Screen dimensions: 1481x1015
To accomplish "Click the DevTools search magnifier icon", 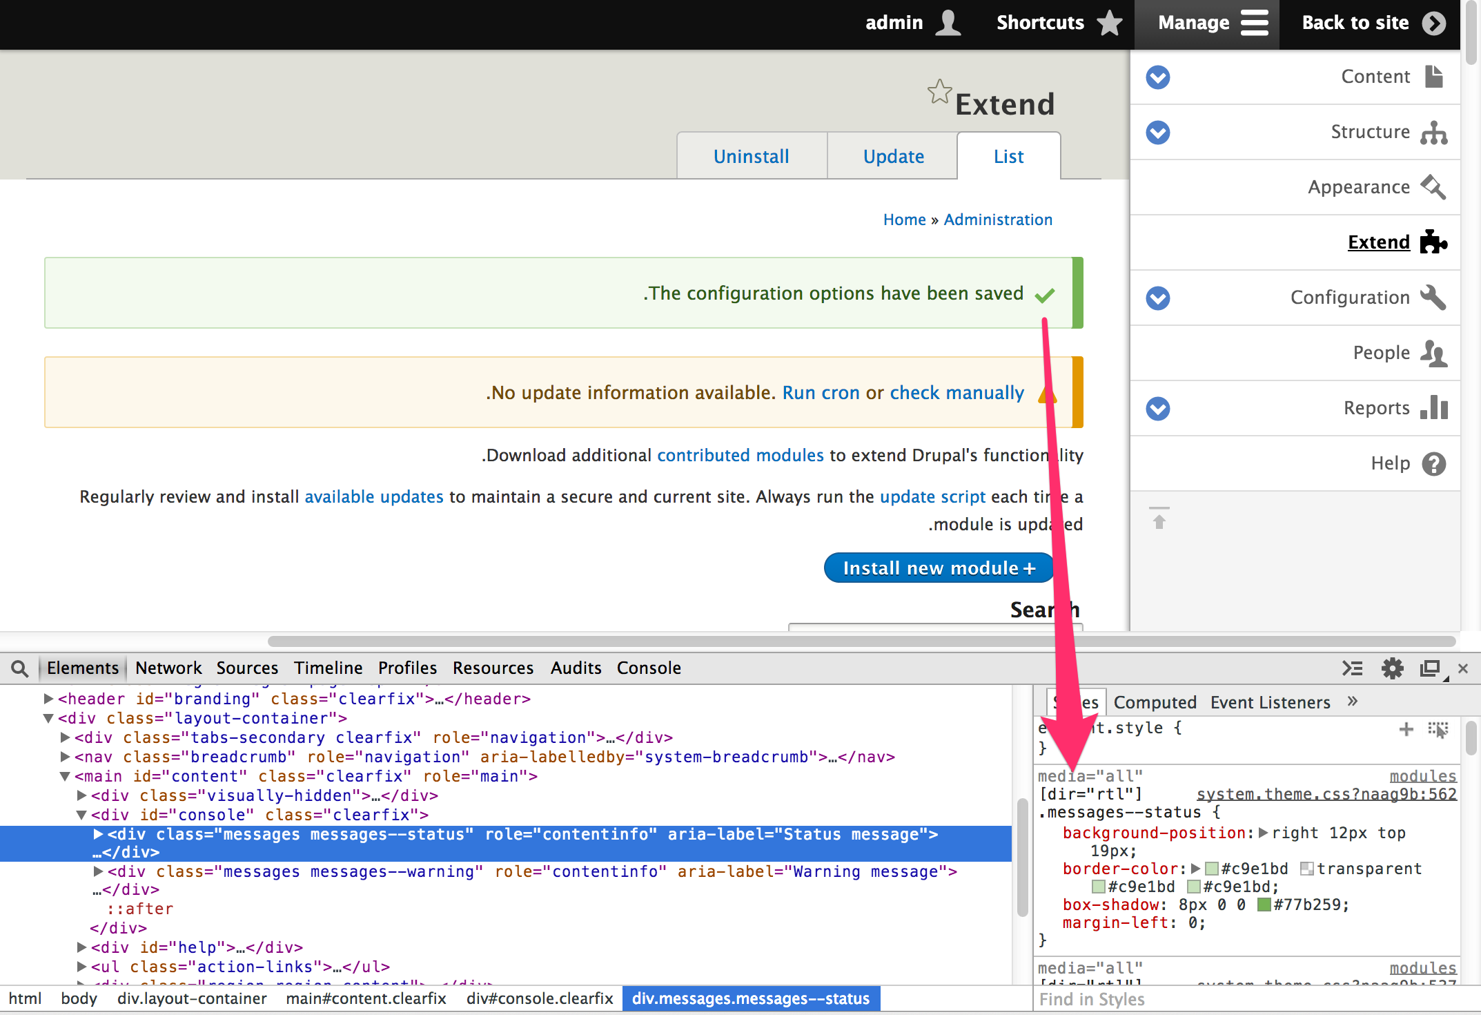I will click(x=20, y=668).
